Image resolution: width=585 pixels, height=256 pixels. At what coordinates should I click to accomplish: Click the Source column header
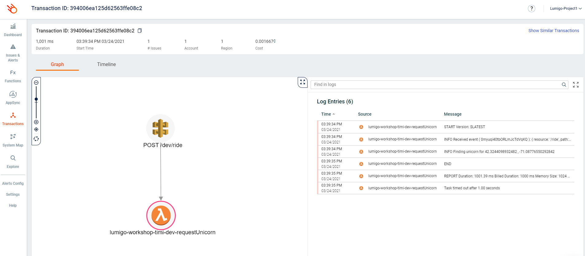pos(365,114)
